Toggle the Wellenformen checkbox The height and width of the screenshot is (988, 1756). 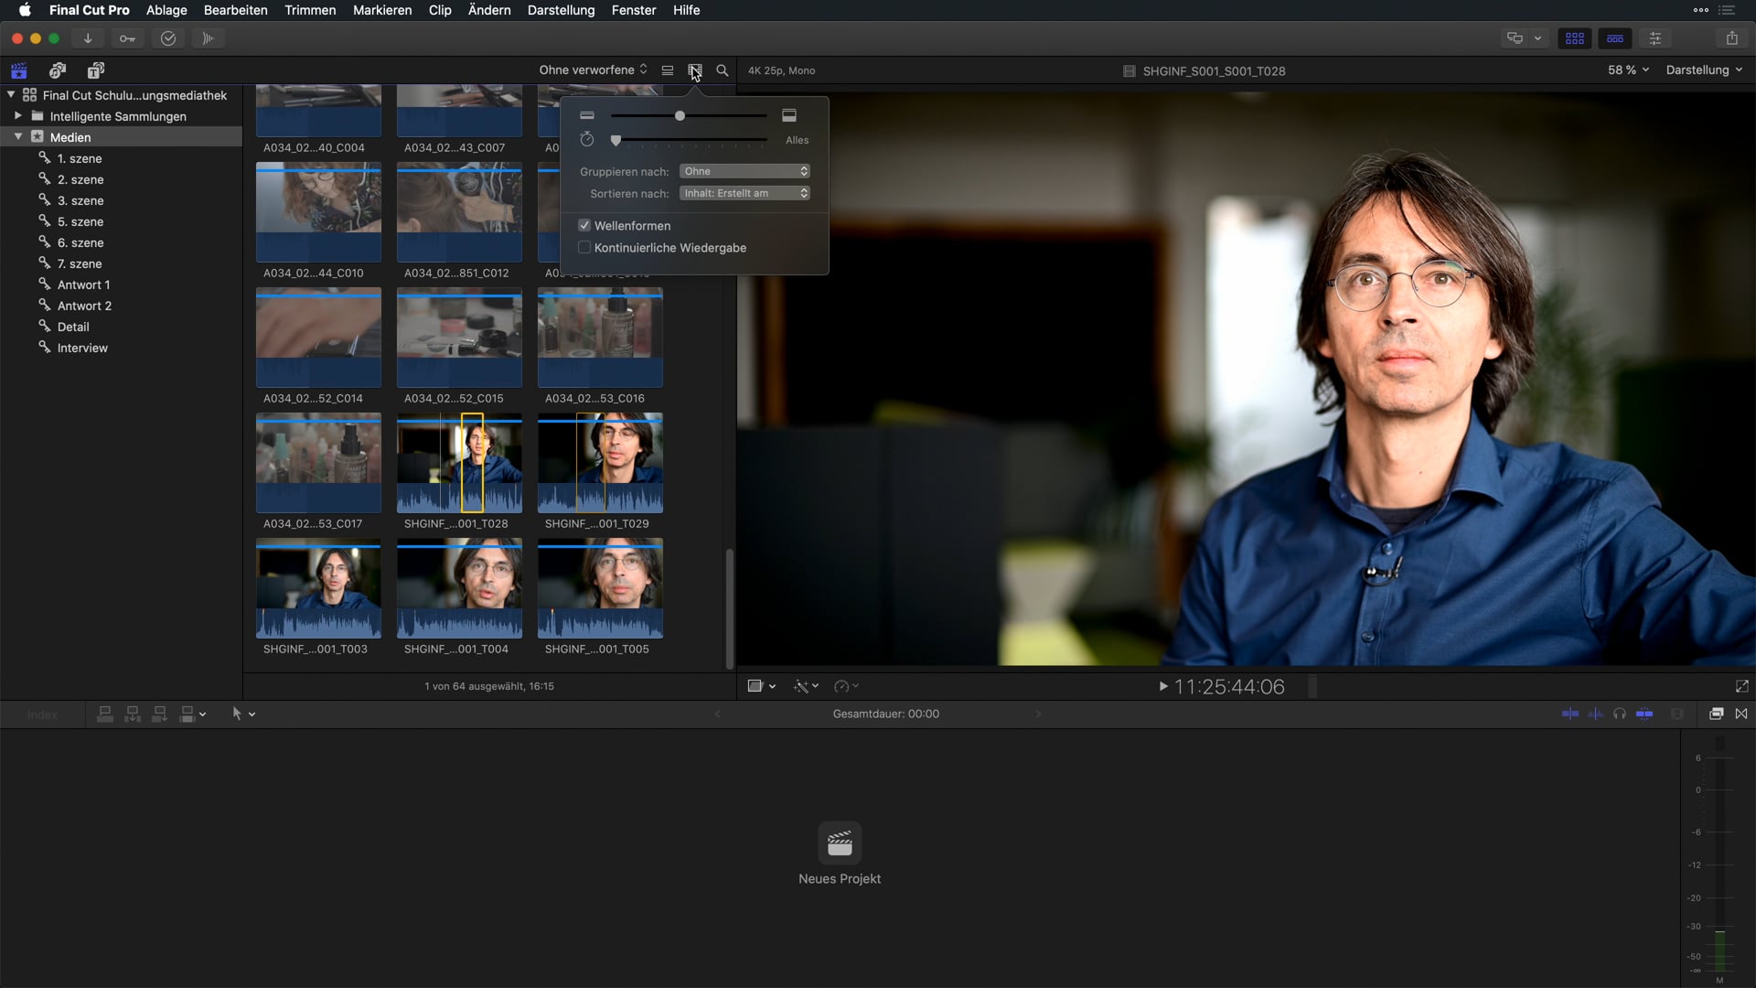[x=584, y=225]
